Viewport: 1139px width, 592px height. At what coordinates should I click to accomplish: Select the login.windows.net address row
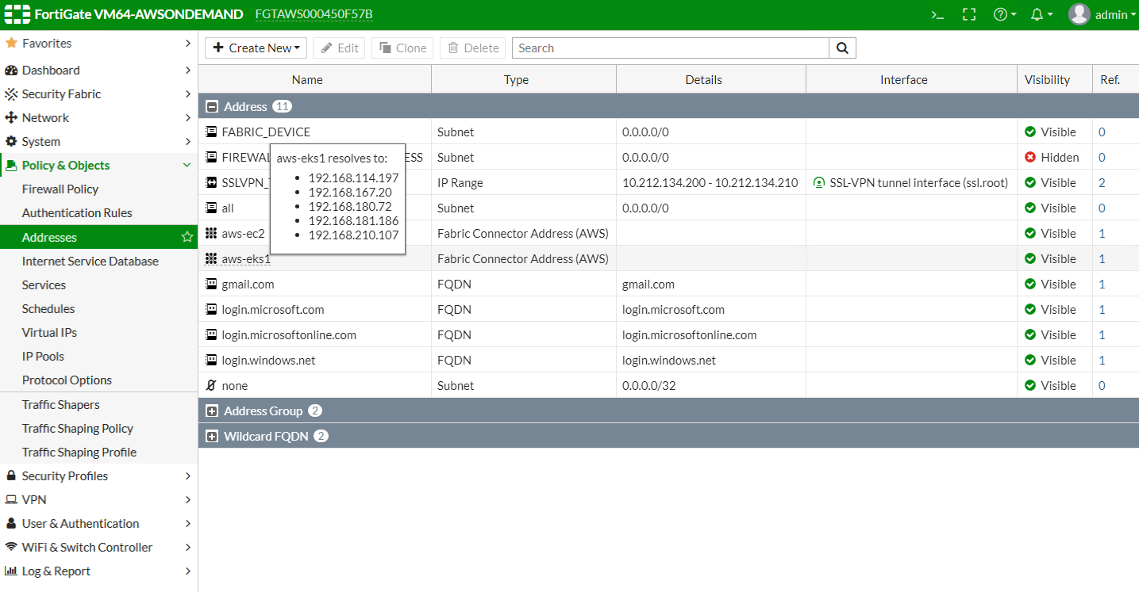tap(668, 361)
